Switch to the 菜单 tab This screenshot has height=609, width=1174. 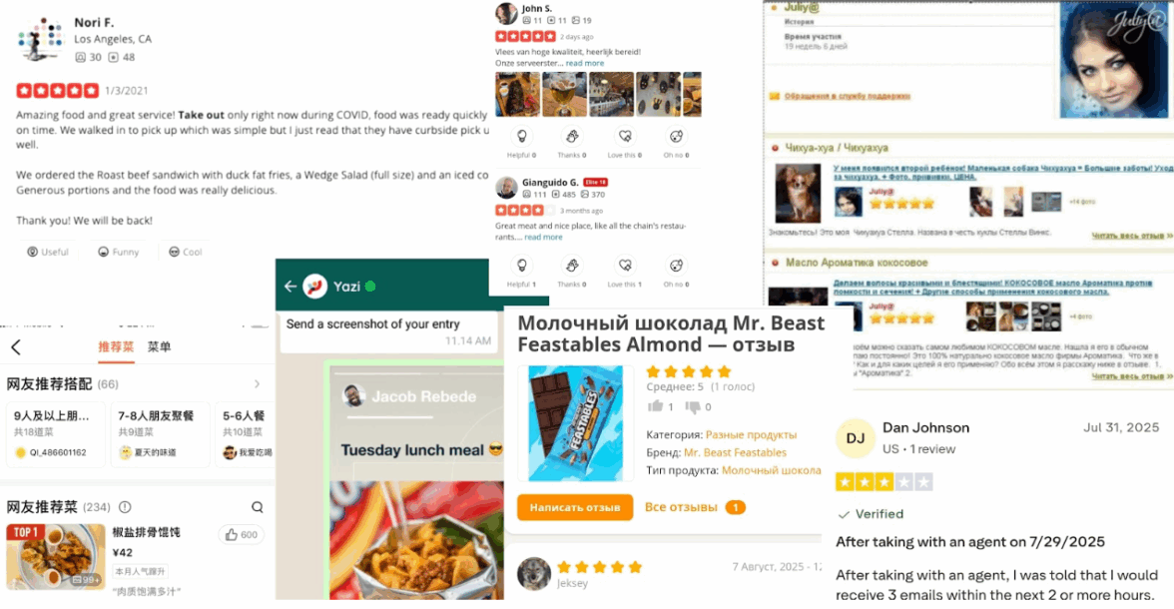(159, 346)
